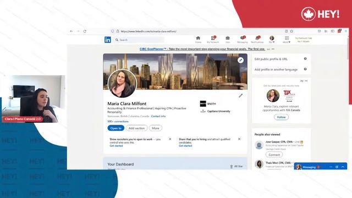
Task: Open the Jobs tab in LinkedIn nav
Action: click(228, 40)
